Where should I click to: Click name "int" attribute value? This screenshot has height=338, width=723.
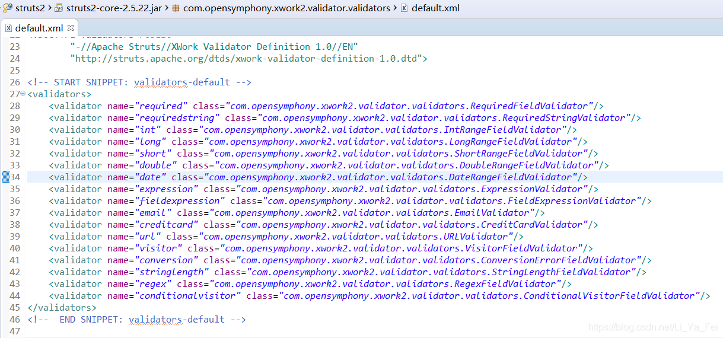point(148,129)
